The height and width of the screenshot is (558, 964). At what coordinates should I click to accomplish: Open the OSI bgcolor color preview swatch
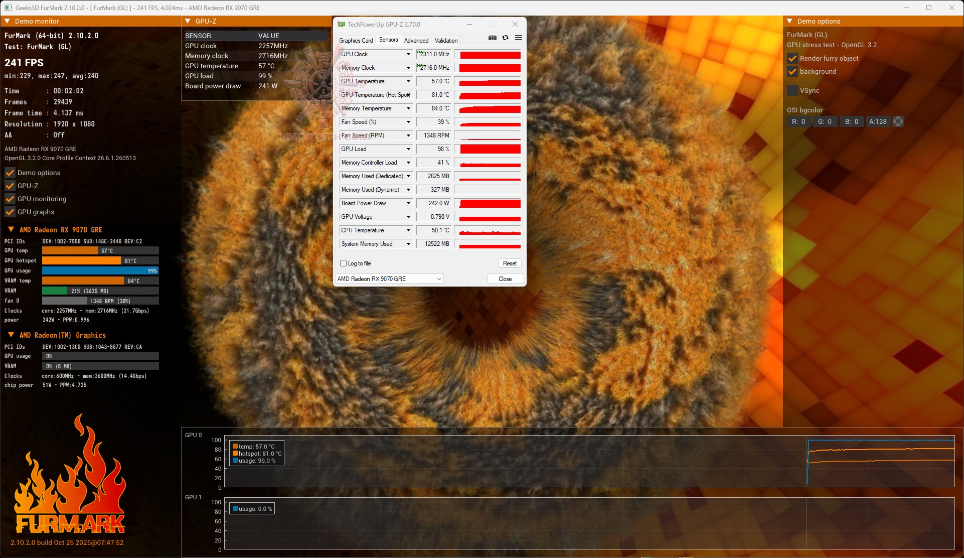tap(898, 121)
